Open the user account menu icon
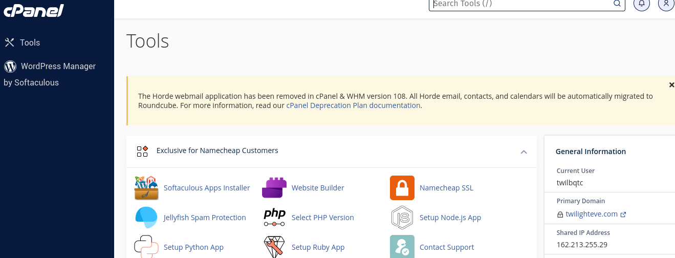 pyautogui.click(x=665, y=4)
